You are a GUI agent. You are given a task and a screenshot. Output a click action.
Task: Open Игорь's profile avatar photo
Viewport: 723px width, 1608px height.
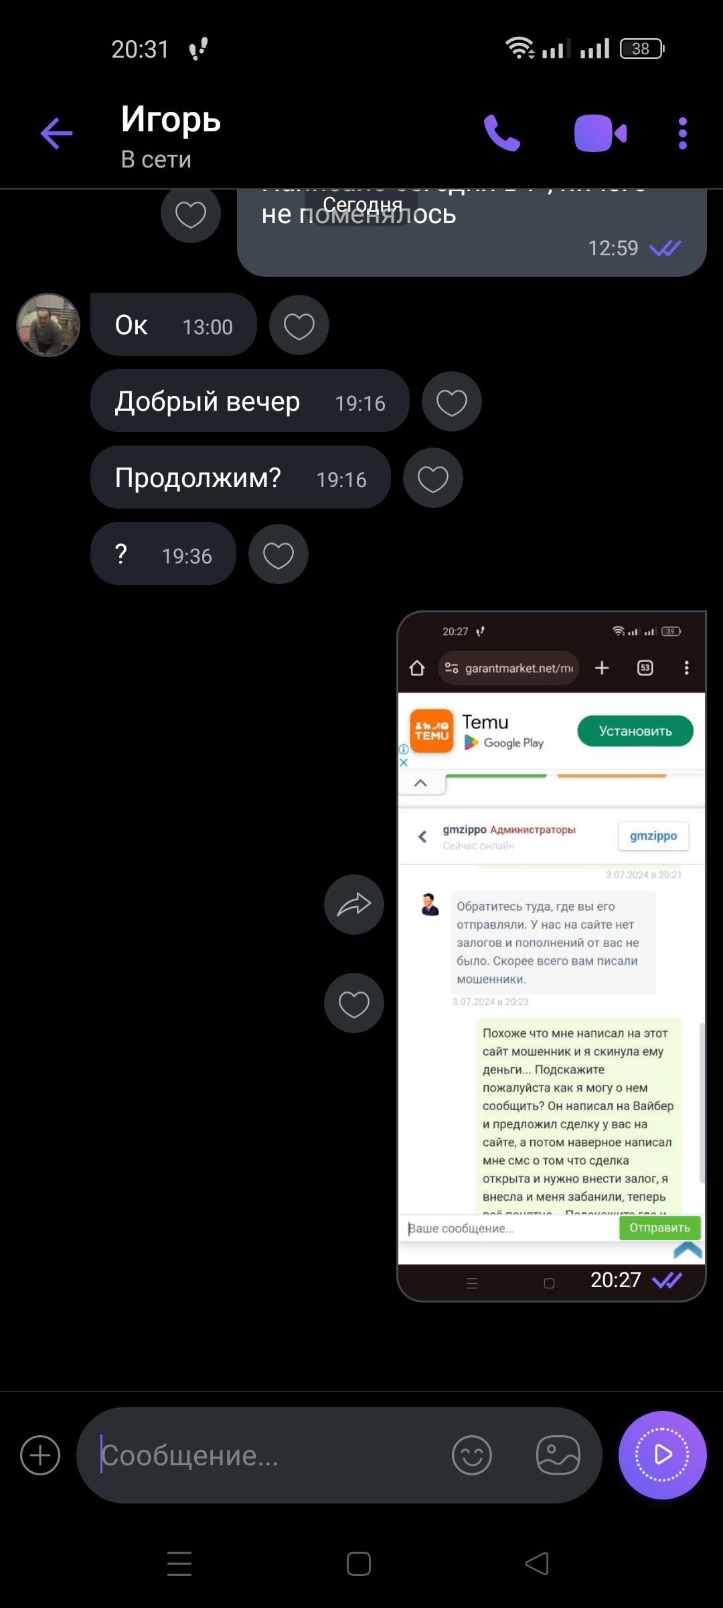point(48,325)
